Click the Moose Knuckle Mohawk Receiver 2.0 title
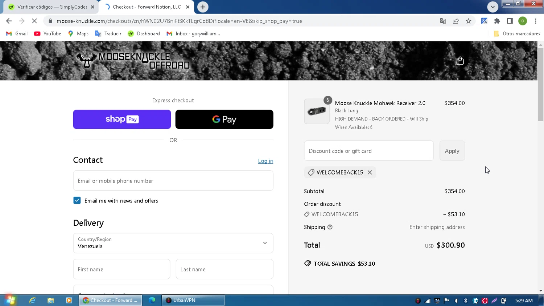This screenshot has height=306, width=544. pyautogui.click(x=380, y=103)
